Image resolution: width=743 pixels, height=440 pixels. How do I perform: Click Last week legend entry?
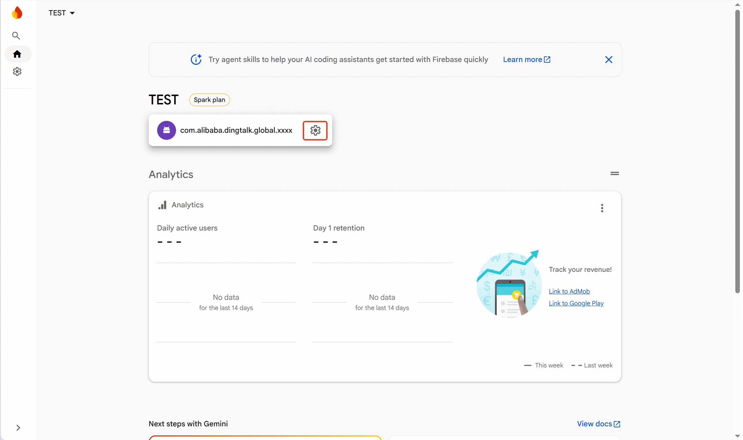[x=592, y=365]
